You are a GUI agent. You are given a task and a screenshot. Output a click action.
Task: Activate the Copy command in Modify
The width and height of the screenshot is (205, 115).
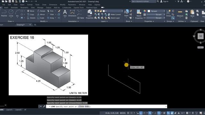pos(31,14)
